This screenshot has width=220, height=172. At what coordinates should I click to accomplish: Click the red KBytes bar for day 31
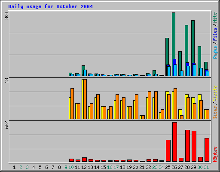207,150
